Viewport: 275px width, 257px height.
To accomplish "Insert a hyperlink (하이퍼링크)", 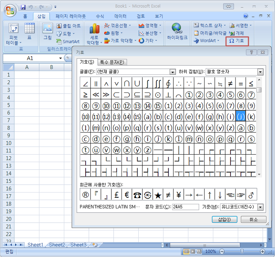I will [177, 32].
